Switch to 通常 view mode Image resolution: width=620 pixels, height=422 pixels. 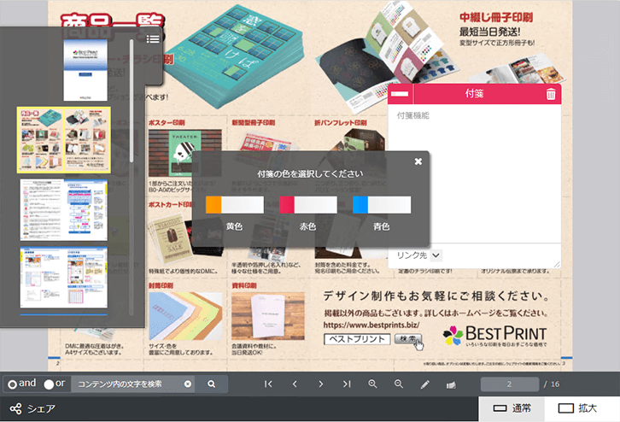pos(512,408)
